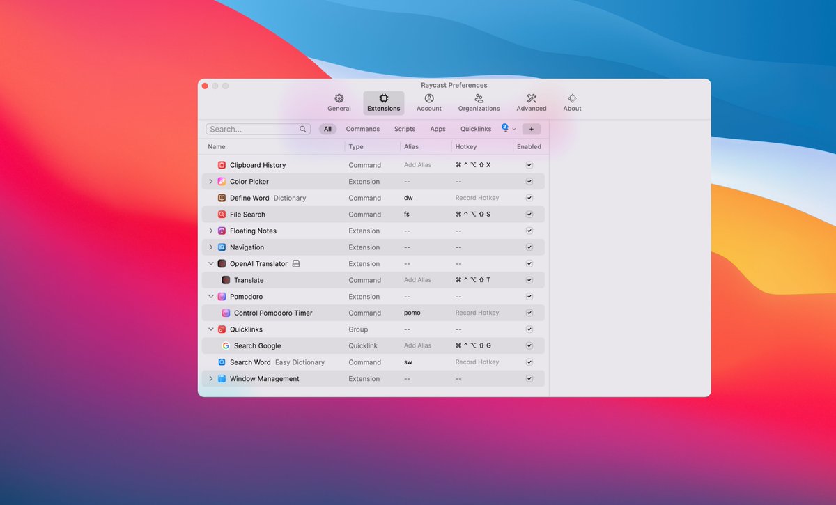Click Record Hotkey for Search Word
Screen dimensions: 836x505
pyautogui.click(x=477, y=362)
